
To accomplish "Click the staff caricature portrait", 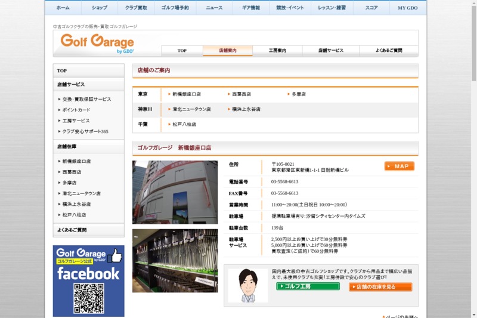I will [248, 285].
